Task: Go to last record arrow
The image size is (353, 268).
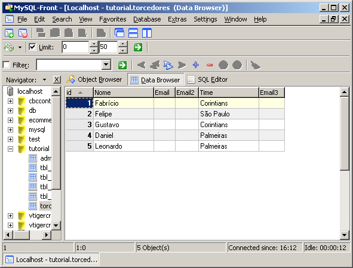Action: click(x=182, y=65)
